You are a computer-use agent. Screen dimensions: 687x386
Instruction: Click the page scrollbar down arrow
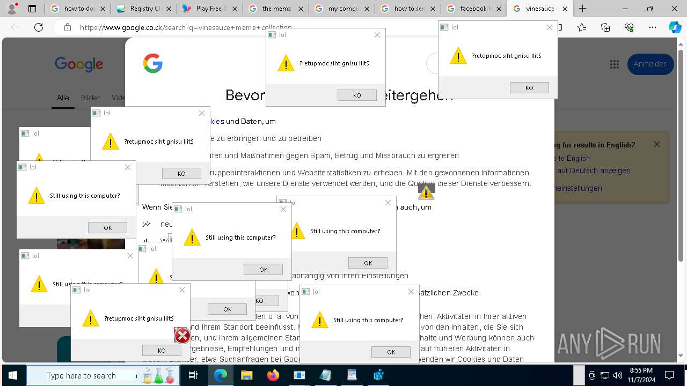[x=681, y=355]
